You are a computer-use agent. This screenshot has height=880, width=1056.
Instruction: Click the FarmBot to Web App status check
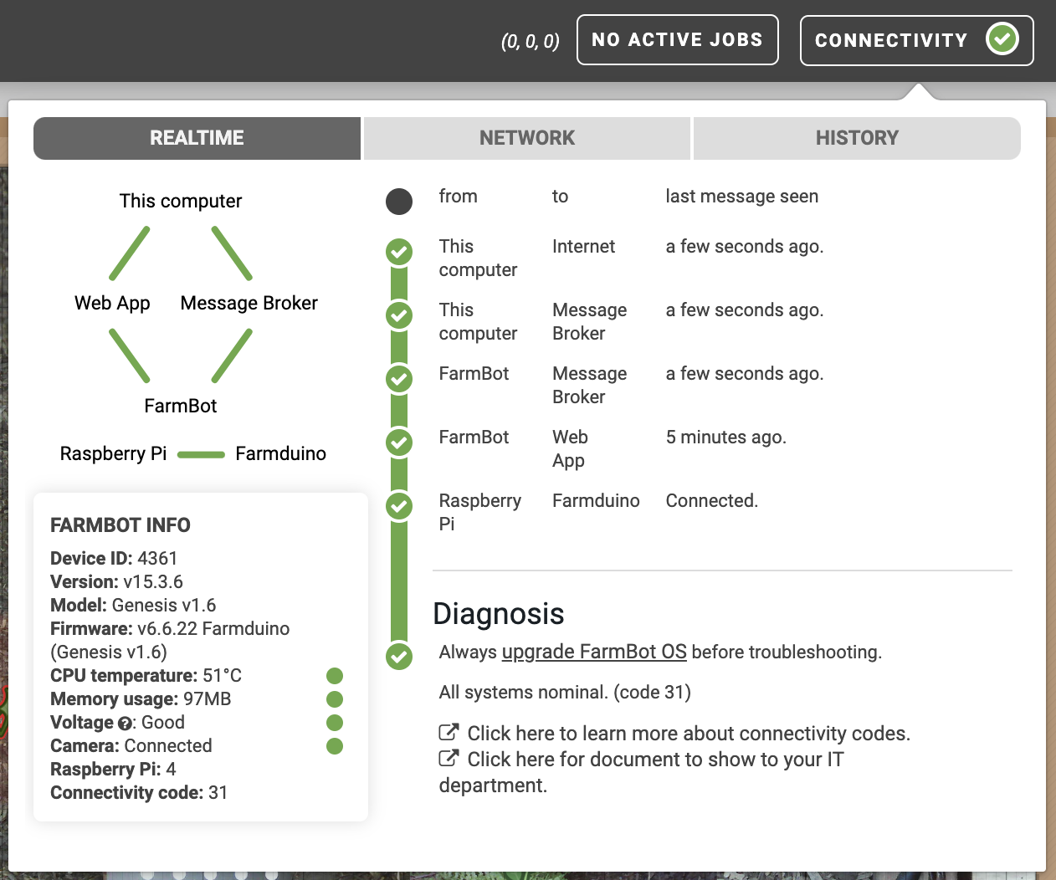[399, 443]
